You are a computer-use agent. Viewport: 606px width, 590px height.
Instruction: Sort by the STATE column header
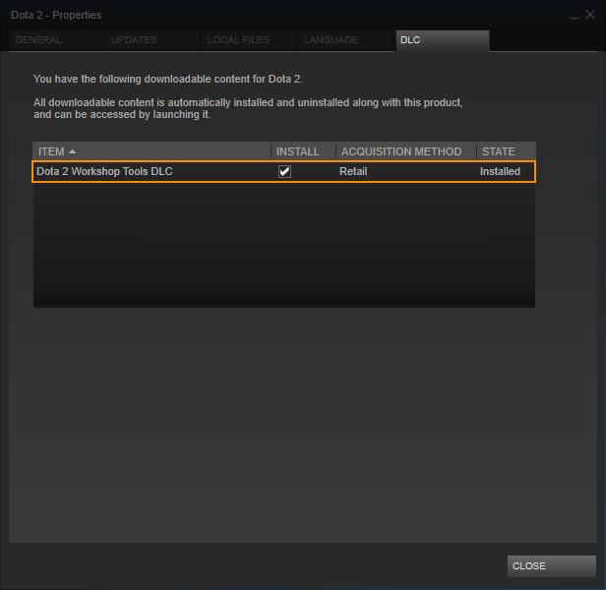(x=506, y=151)
